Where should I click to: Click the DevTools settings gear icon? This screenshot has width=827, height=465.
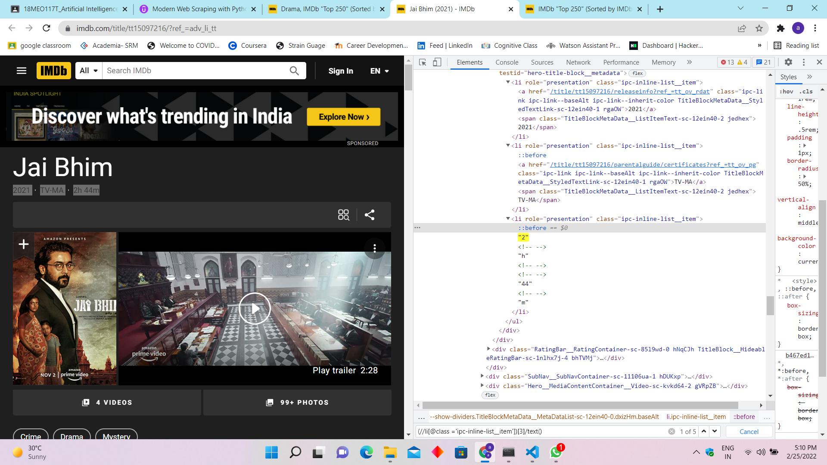790,62
